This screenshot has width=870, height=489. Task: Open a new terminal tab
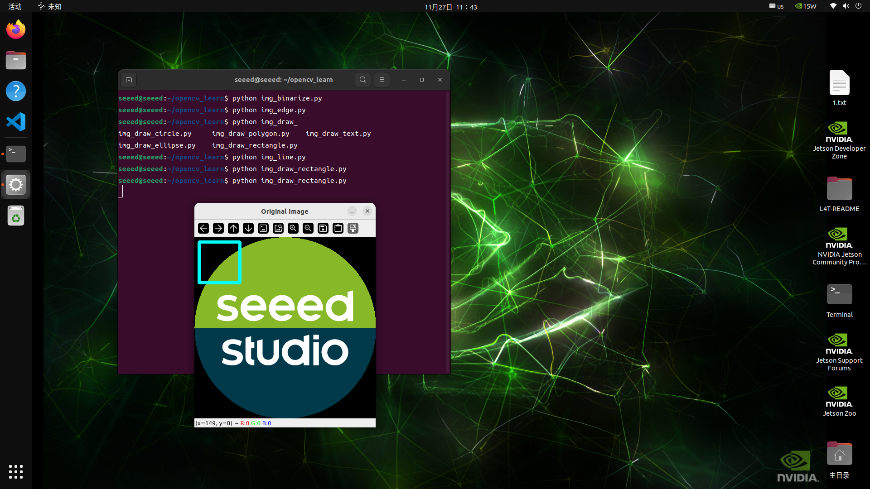tap(129, 80)
